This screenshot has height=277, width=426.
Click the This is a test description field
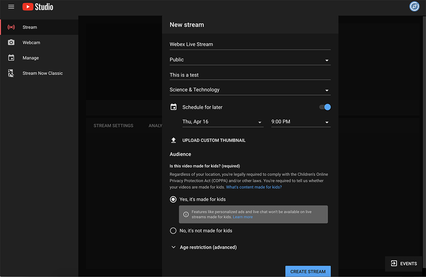pyautogui.click(x=250, y=75)
